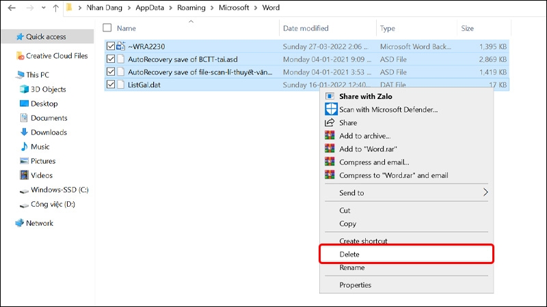Sort by Name column header
Viewport: 547px width, 307px height.
coord(126,28)
